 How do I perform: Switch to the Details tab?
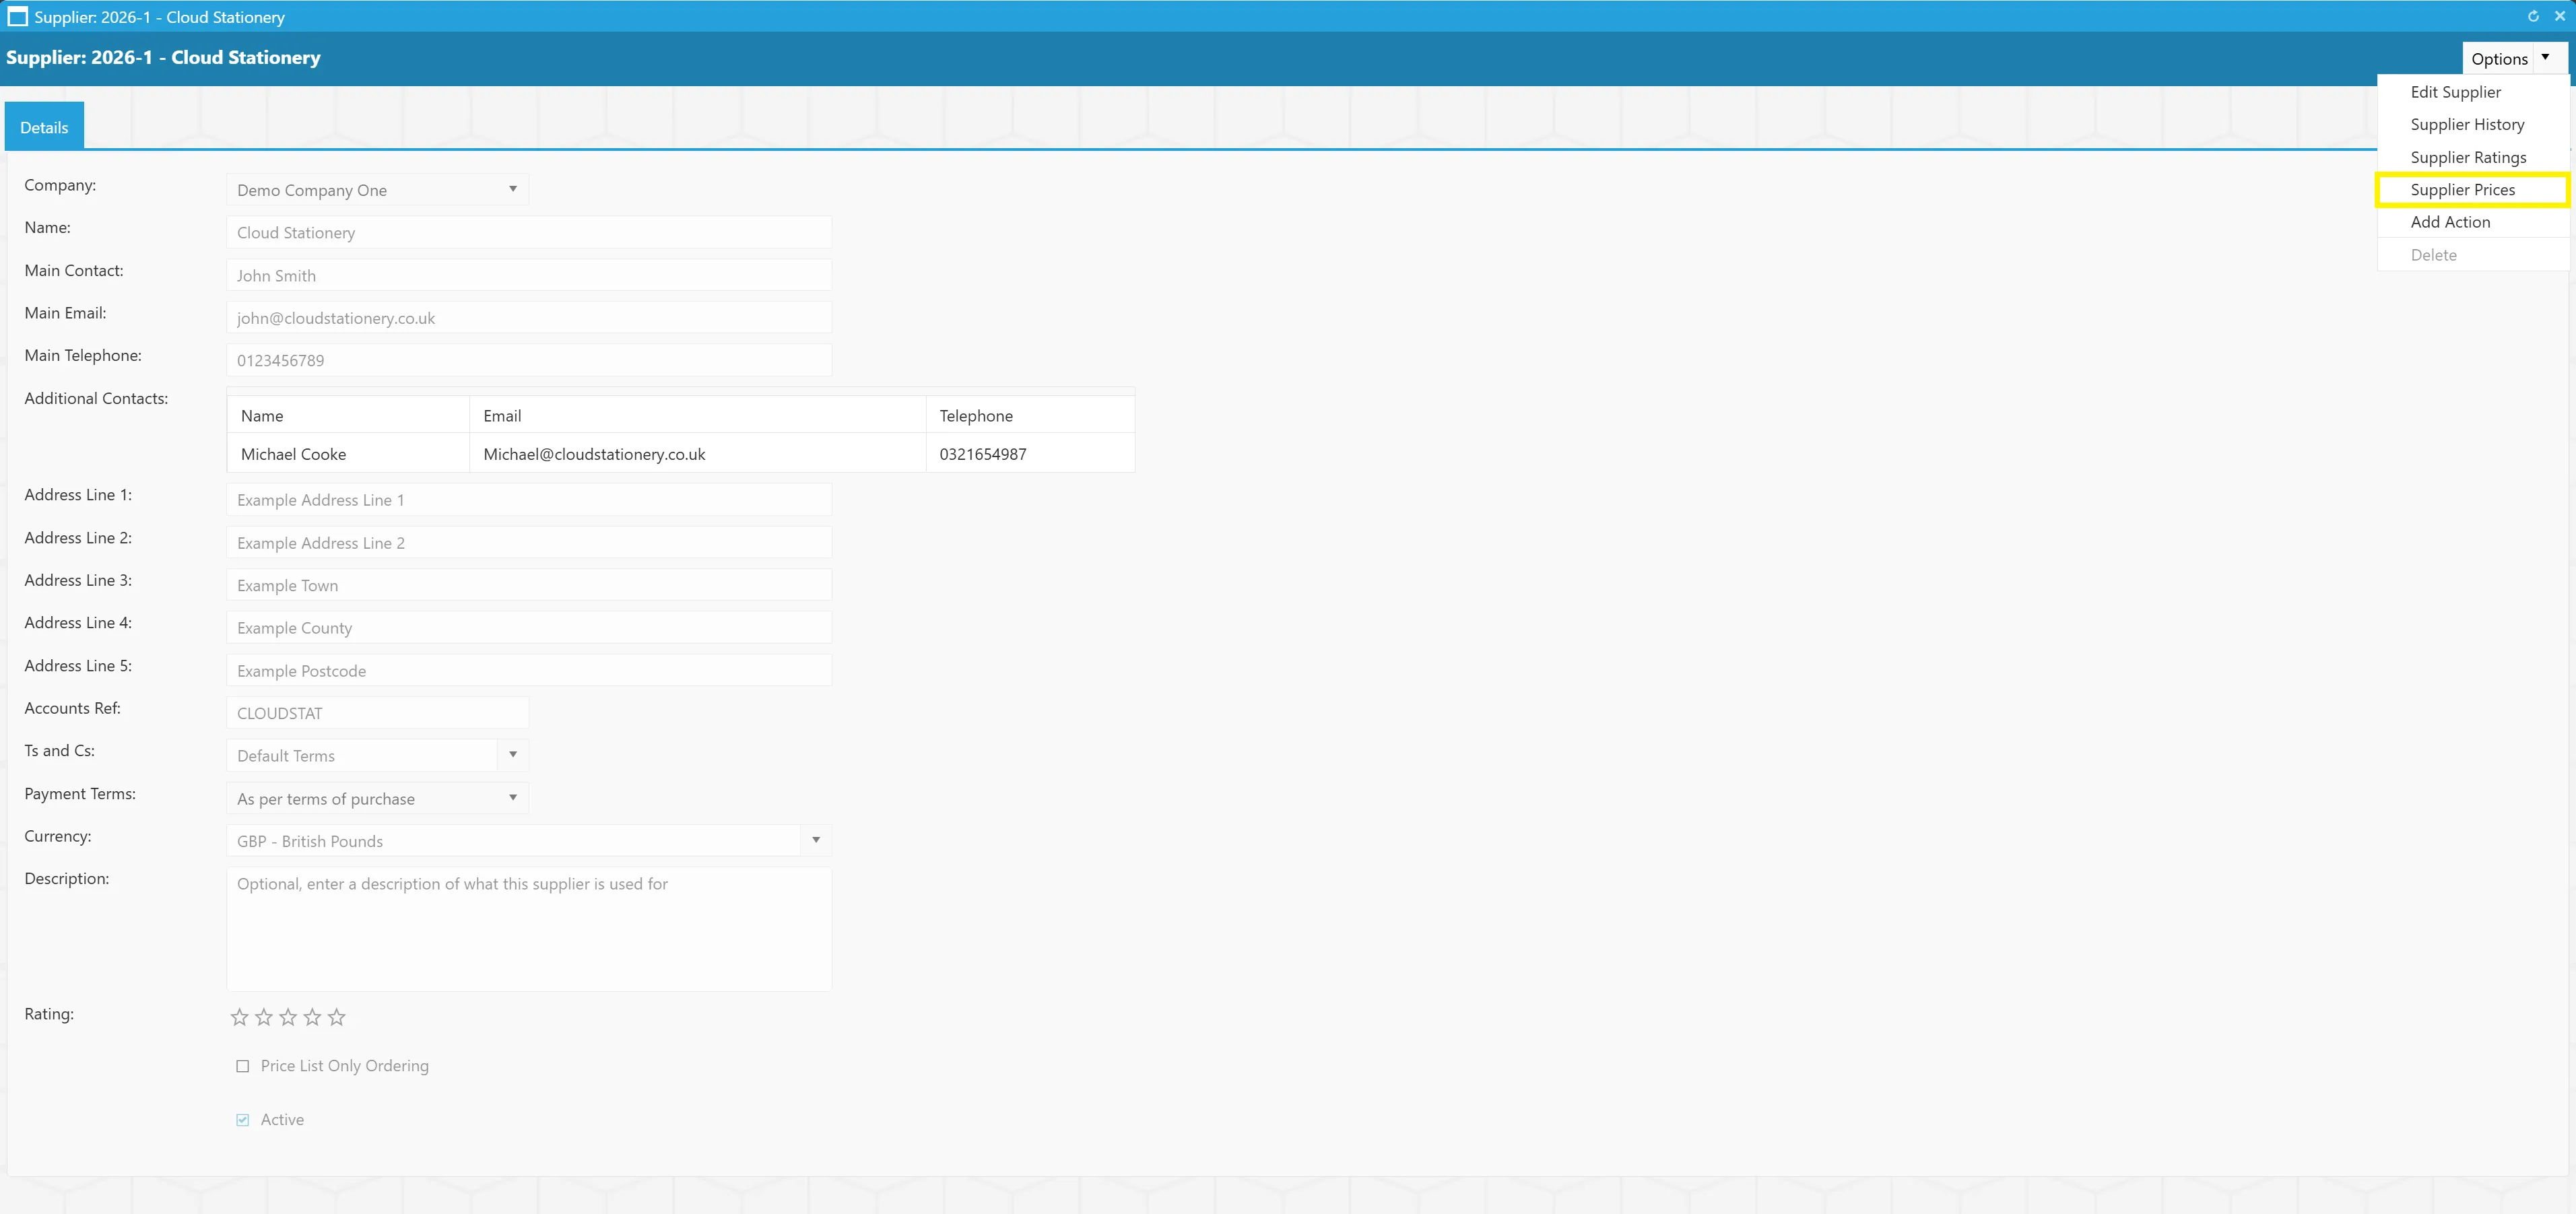(x=44, y=127)
